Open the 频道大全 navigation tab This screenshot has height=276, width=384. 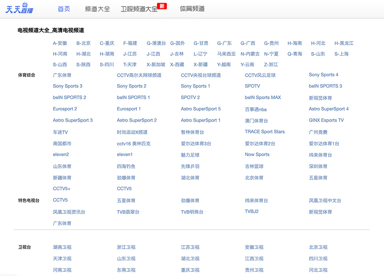pos(97,9)
